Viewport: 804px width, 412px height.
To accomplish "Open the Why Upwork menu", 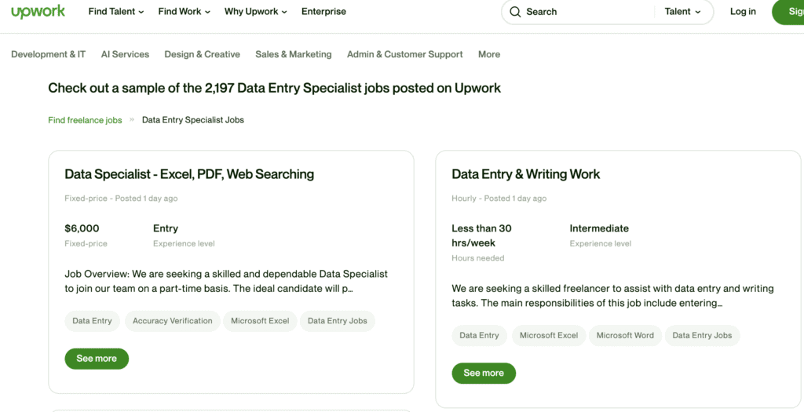I will coord(255,12).
